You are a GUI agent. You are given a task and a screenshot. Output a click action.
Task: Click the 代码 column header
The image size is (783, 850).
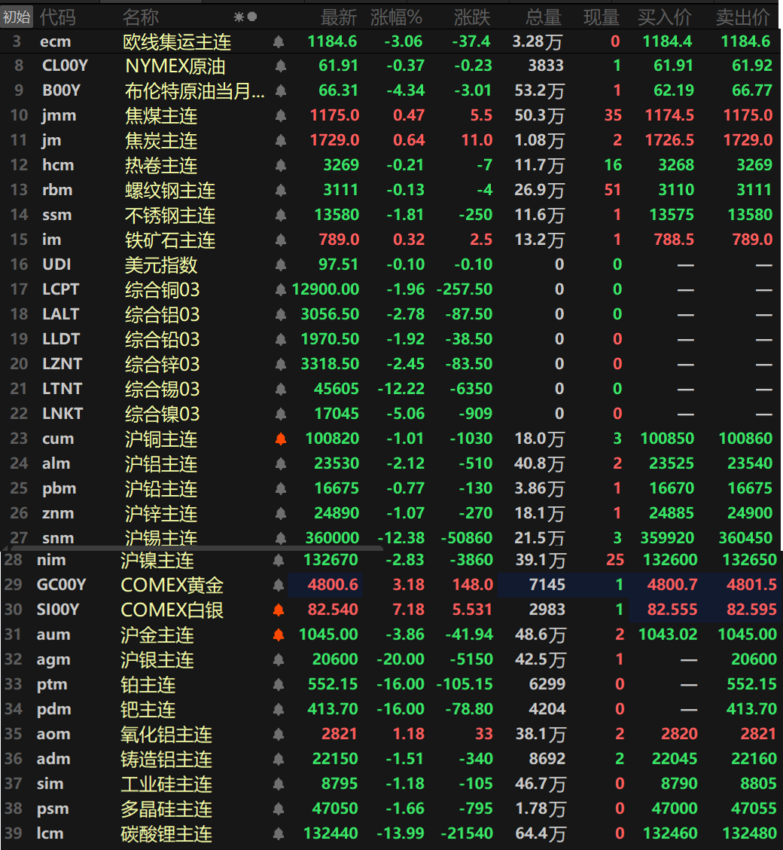coord(57,16)
